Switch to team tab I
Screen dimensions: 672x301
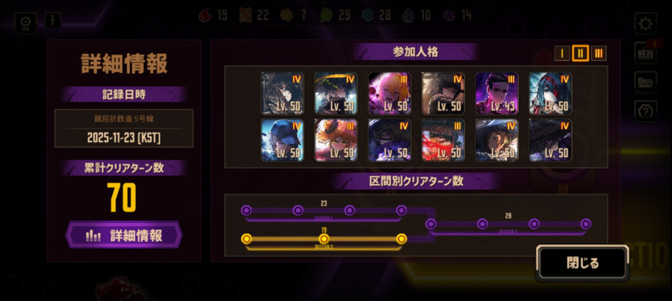[562, 54]
